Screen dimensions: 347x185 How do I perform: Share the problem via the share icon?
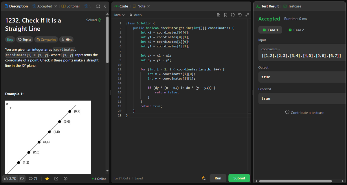[56, 179]
